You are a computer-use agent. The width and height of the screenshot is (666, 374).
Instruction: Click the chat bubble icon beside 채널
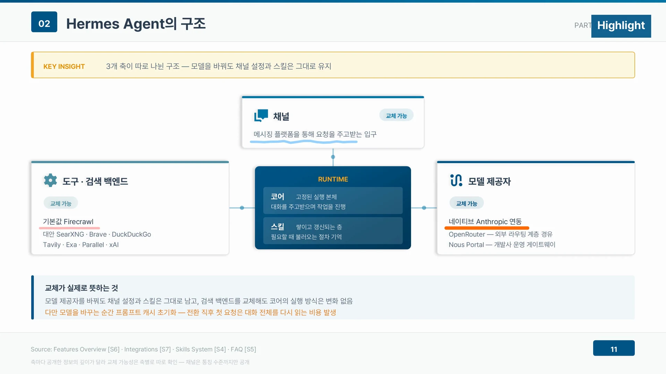[x=261, y=116]
